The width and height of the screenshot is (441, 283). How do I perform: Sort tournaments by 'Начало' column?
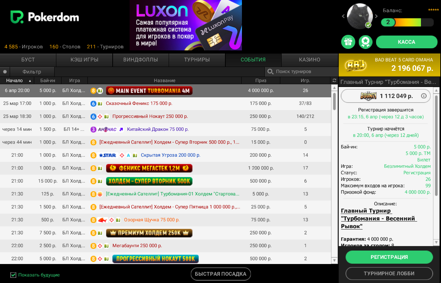15,80
